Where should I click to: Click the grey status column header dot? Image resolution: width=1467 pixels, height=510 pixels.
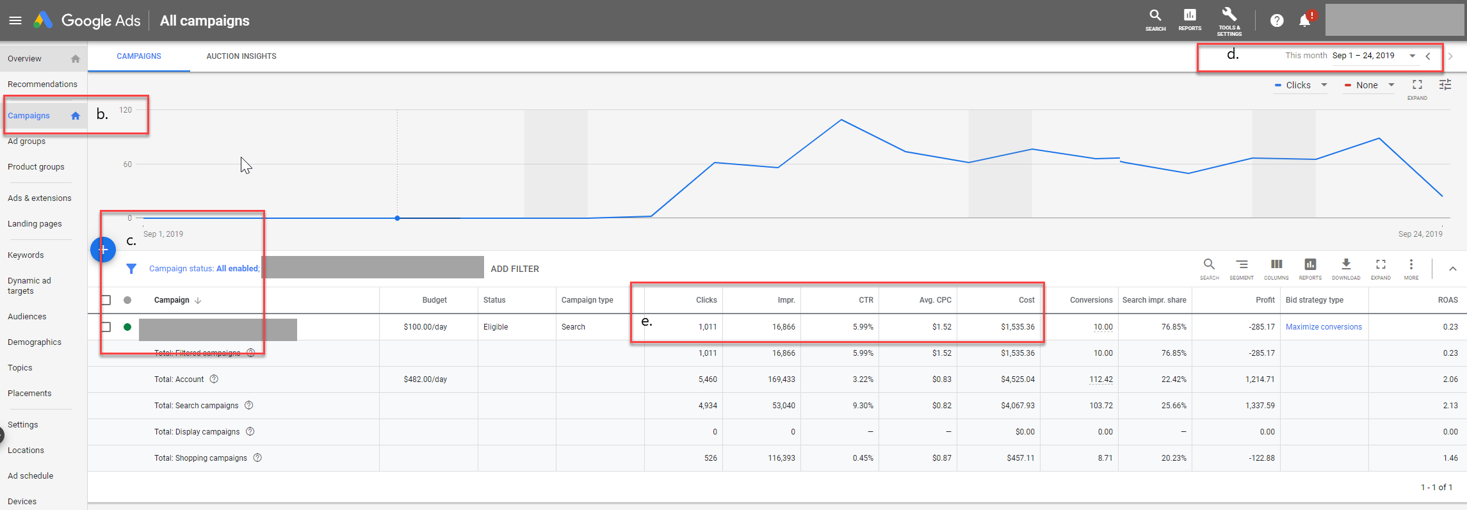tap(127, 300)
